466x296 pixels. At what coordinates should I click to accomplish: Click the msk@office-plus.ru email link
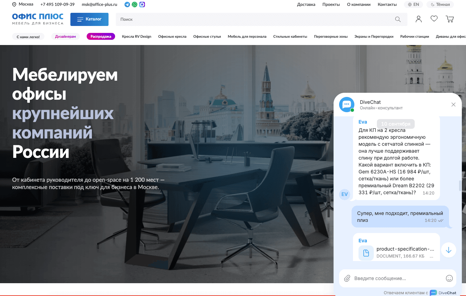[100, 5]
